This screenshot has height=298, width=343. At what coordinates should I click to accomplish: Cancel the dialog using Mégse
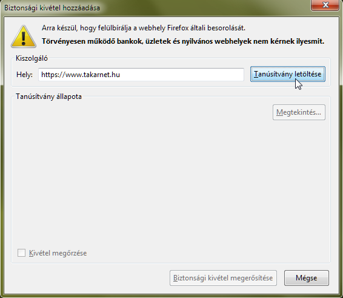pos(307,278)
